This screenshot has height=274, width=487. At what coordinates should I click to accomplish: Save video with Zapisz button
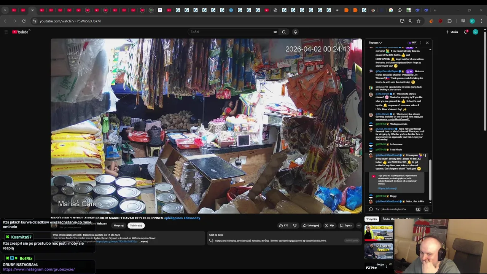(346, 225)
